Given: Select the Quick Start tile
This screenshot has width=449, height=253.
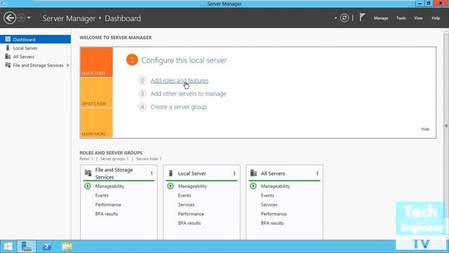Looking at the screenshot, I should [x=97, y=63].
